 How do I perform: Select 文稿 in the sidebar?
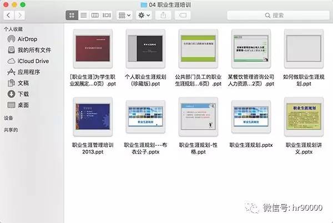(x=23, y=83)
